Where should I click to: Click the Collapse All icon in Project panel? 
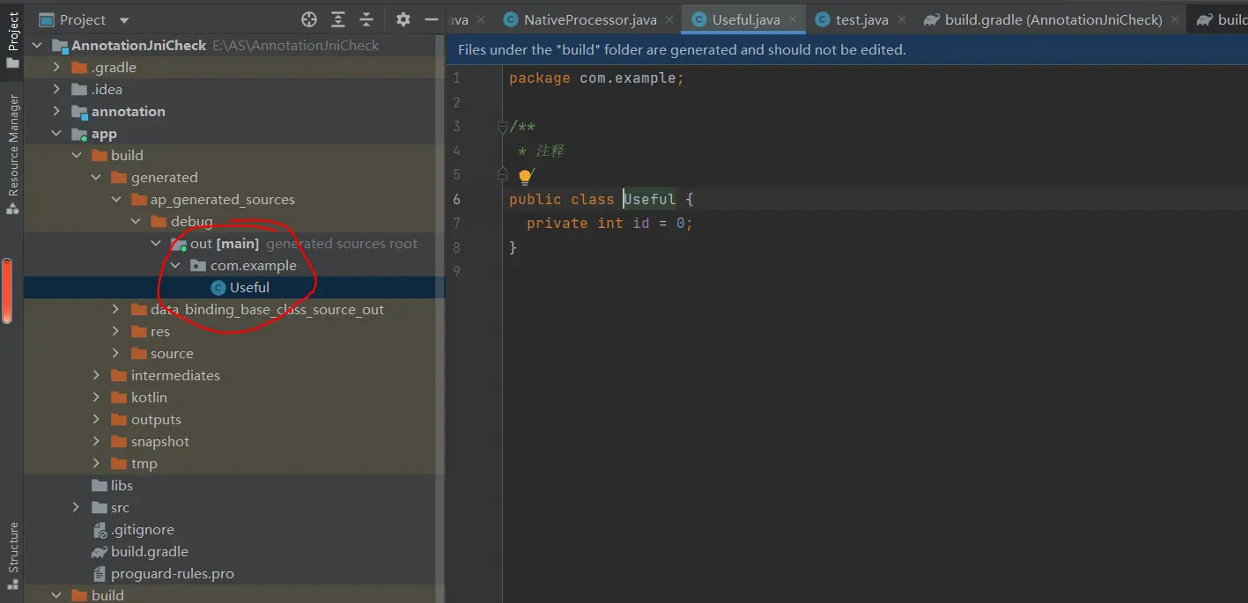(x=368, y=19)
